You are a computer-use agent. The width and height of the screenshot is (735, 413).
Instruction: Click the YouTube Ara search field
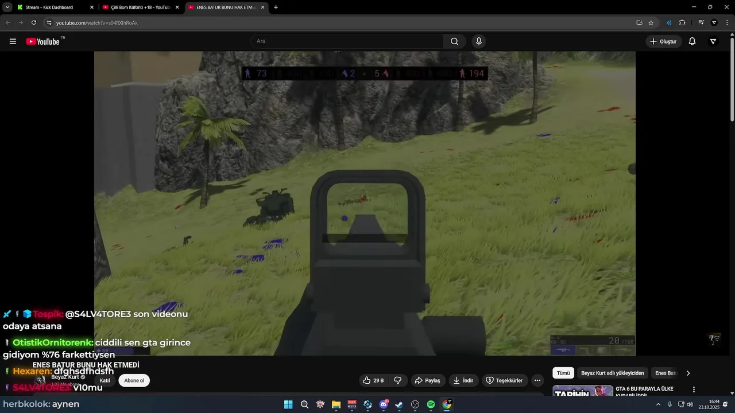coord(347,41)
